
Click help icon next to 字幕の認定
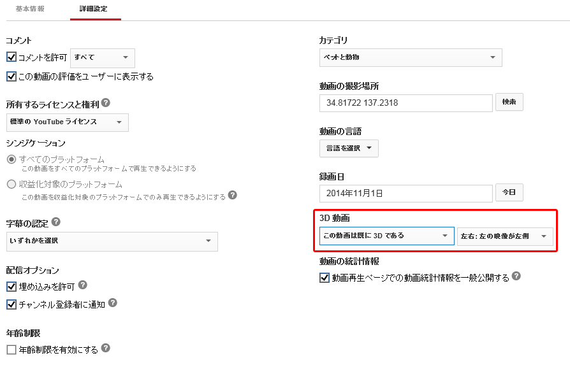pos(56,222)
